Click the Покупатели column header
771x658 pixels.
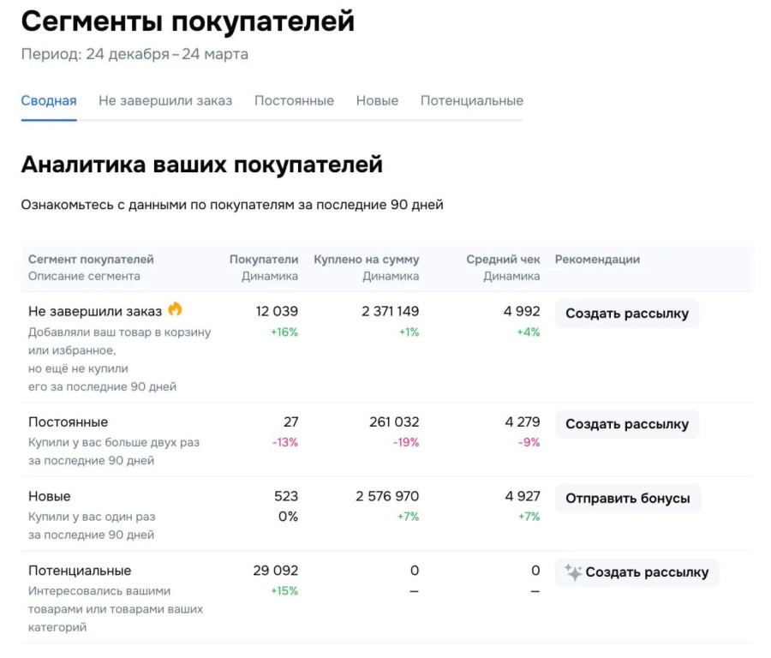click(264, 259)
